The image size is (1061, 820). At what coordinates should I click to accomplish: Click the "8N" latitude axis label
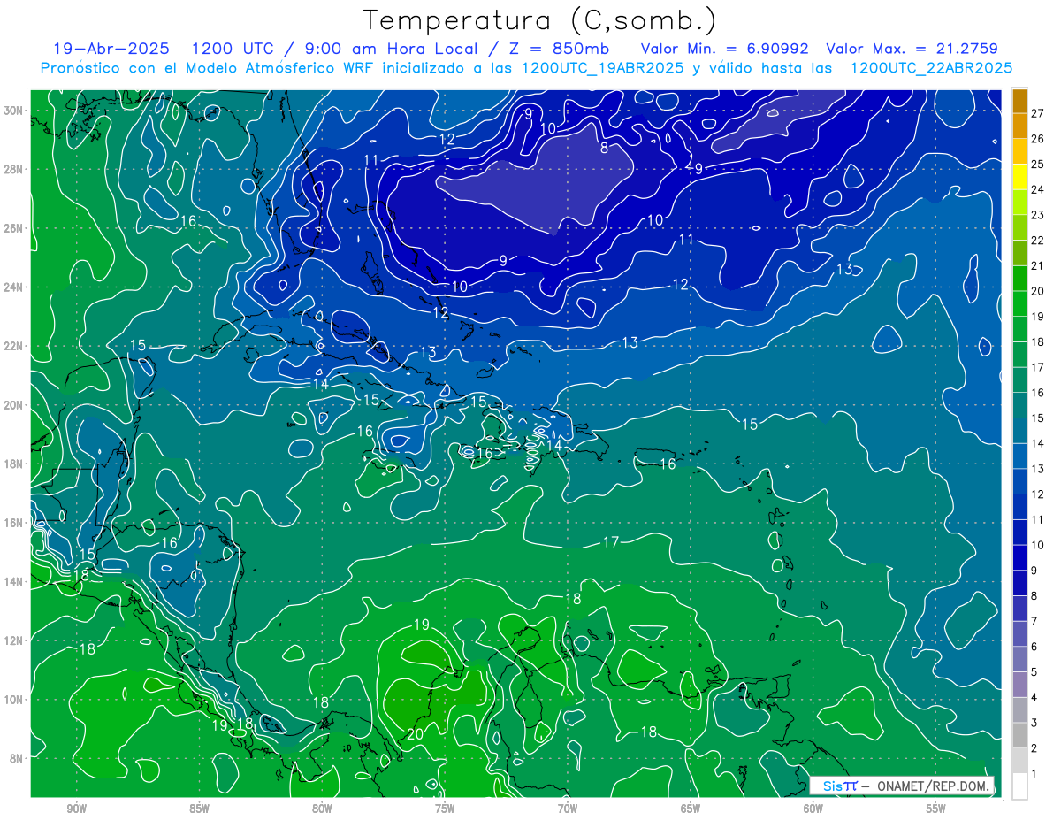point(17,758)
